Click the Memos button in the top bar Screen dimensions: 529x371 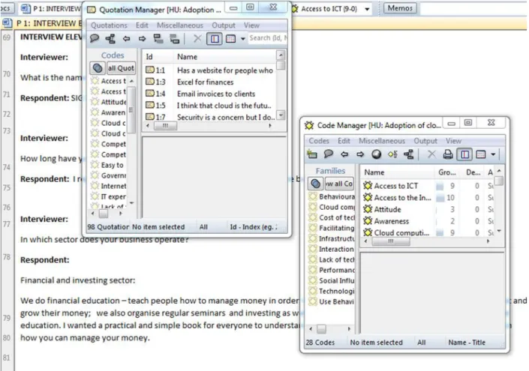400,8
